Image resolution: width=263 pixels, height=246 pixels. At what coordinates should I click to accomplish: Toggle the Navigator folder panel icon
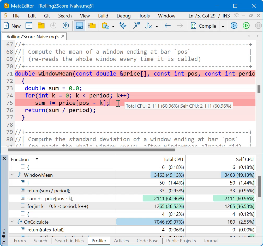(x=92, y=26)
